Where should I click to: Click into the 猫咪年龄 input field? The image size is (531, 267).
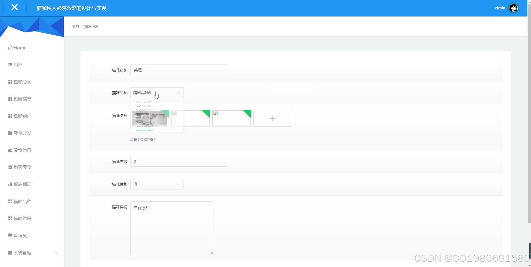[x=179, y=161]
